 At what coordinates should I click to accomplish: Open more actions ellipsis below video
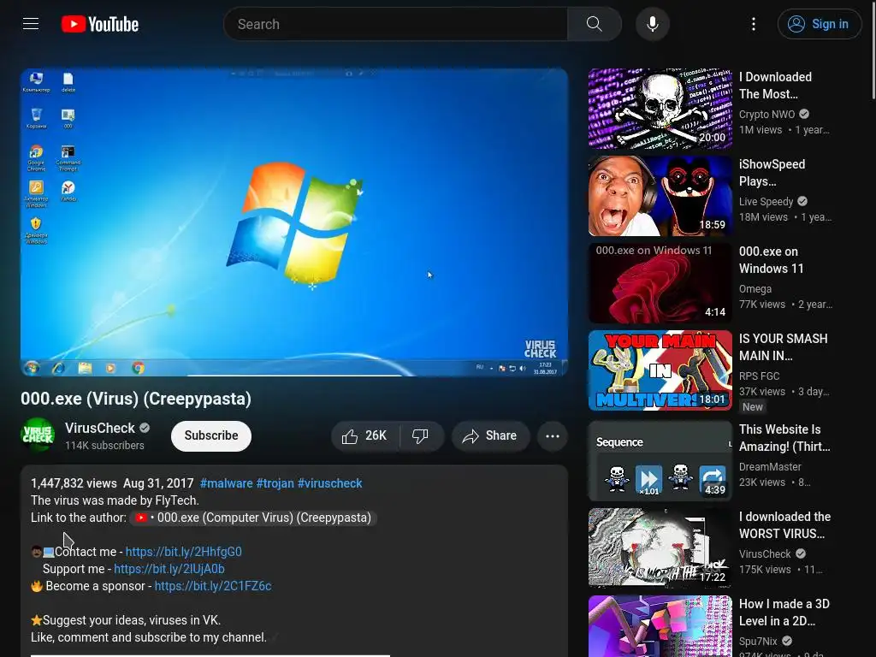553,435
